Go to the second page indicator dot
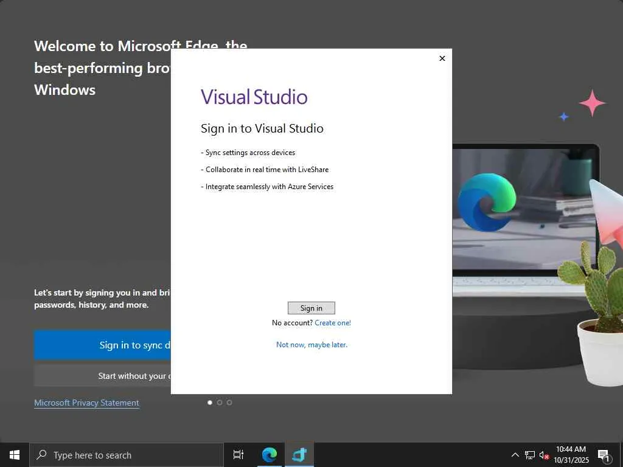Screen dimensions: 623x467 tap(219, 403)
